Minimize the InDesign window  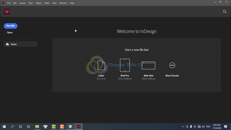(x=215, y=2)
